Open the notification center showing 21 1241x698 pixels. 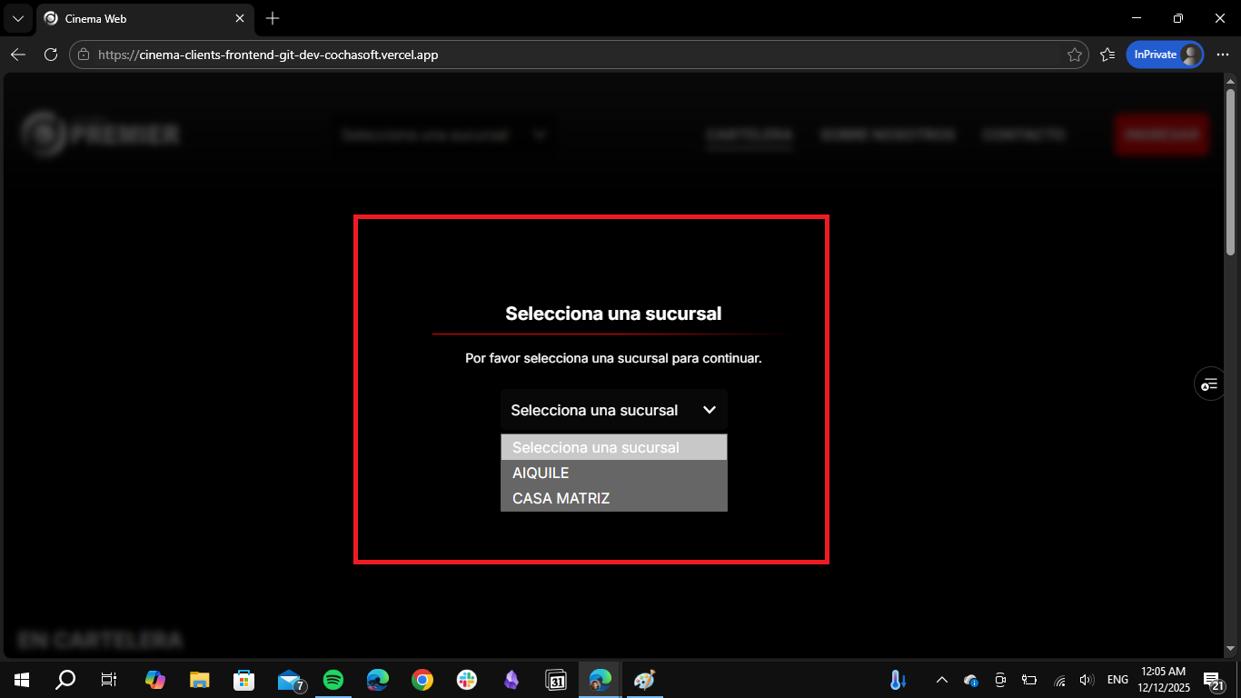(1215, 679)
